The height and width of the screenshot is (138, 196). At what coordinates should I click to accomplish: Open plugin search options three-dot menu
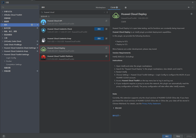pos(107,12)
